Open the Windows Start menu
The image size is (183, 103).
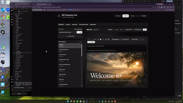[68, 101]
